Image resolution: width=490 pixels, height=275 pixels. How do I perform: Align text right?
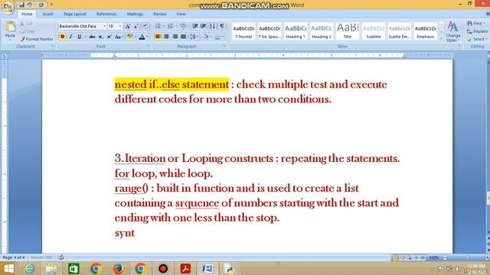175,37
